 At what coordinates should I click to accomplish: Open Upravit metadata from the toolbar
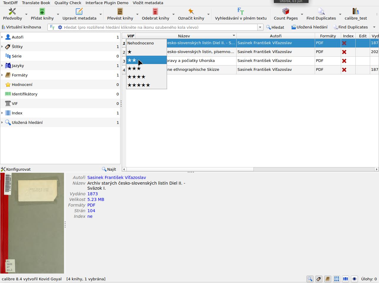click(x=79, y=14)
